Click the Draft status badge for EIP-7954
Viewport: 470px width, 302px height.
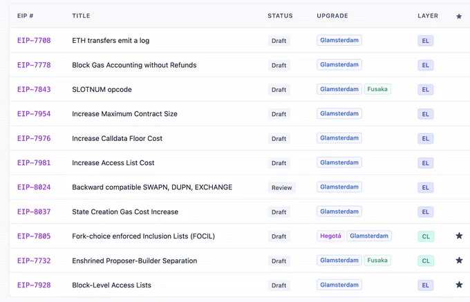(x=279, y=114)
